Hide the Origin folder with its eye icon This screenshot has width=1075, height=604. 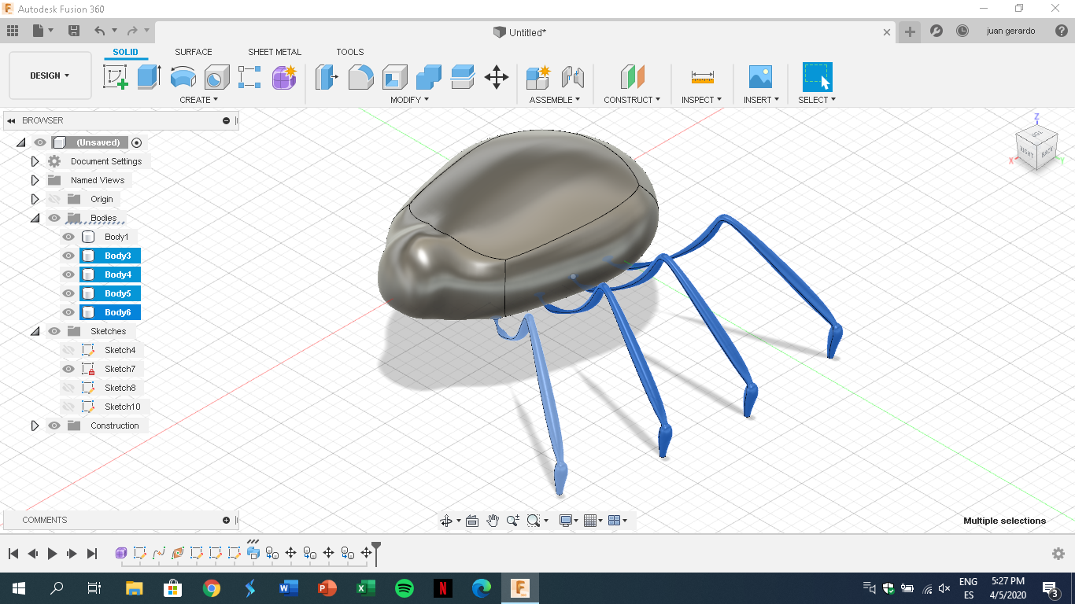pyautogui.click(x=54, y=198)
